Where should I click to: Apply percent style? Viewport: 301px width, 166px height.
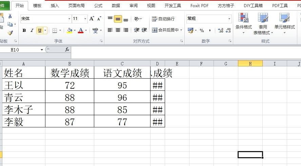(x=202, y=30)
